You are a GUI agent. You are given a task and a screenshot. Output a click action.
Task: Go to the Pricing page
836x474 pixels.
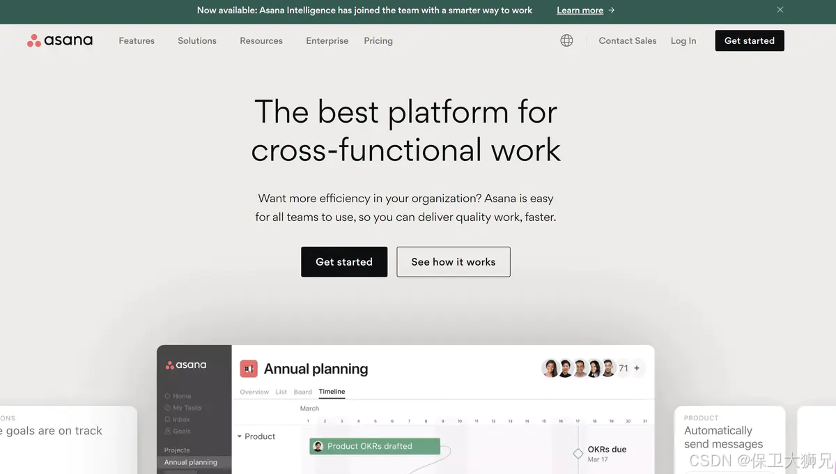(x=378, y=40)
